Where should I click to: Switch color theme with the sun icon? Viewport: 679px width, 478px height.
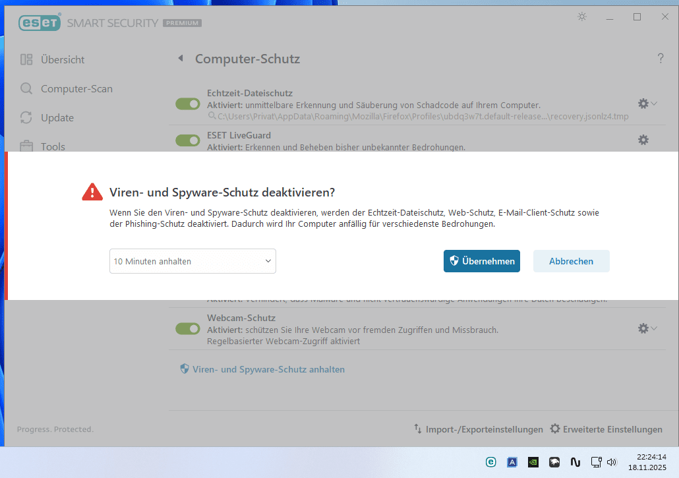coord(582,16)
